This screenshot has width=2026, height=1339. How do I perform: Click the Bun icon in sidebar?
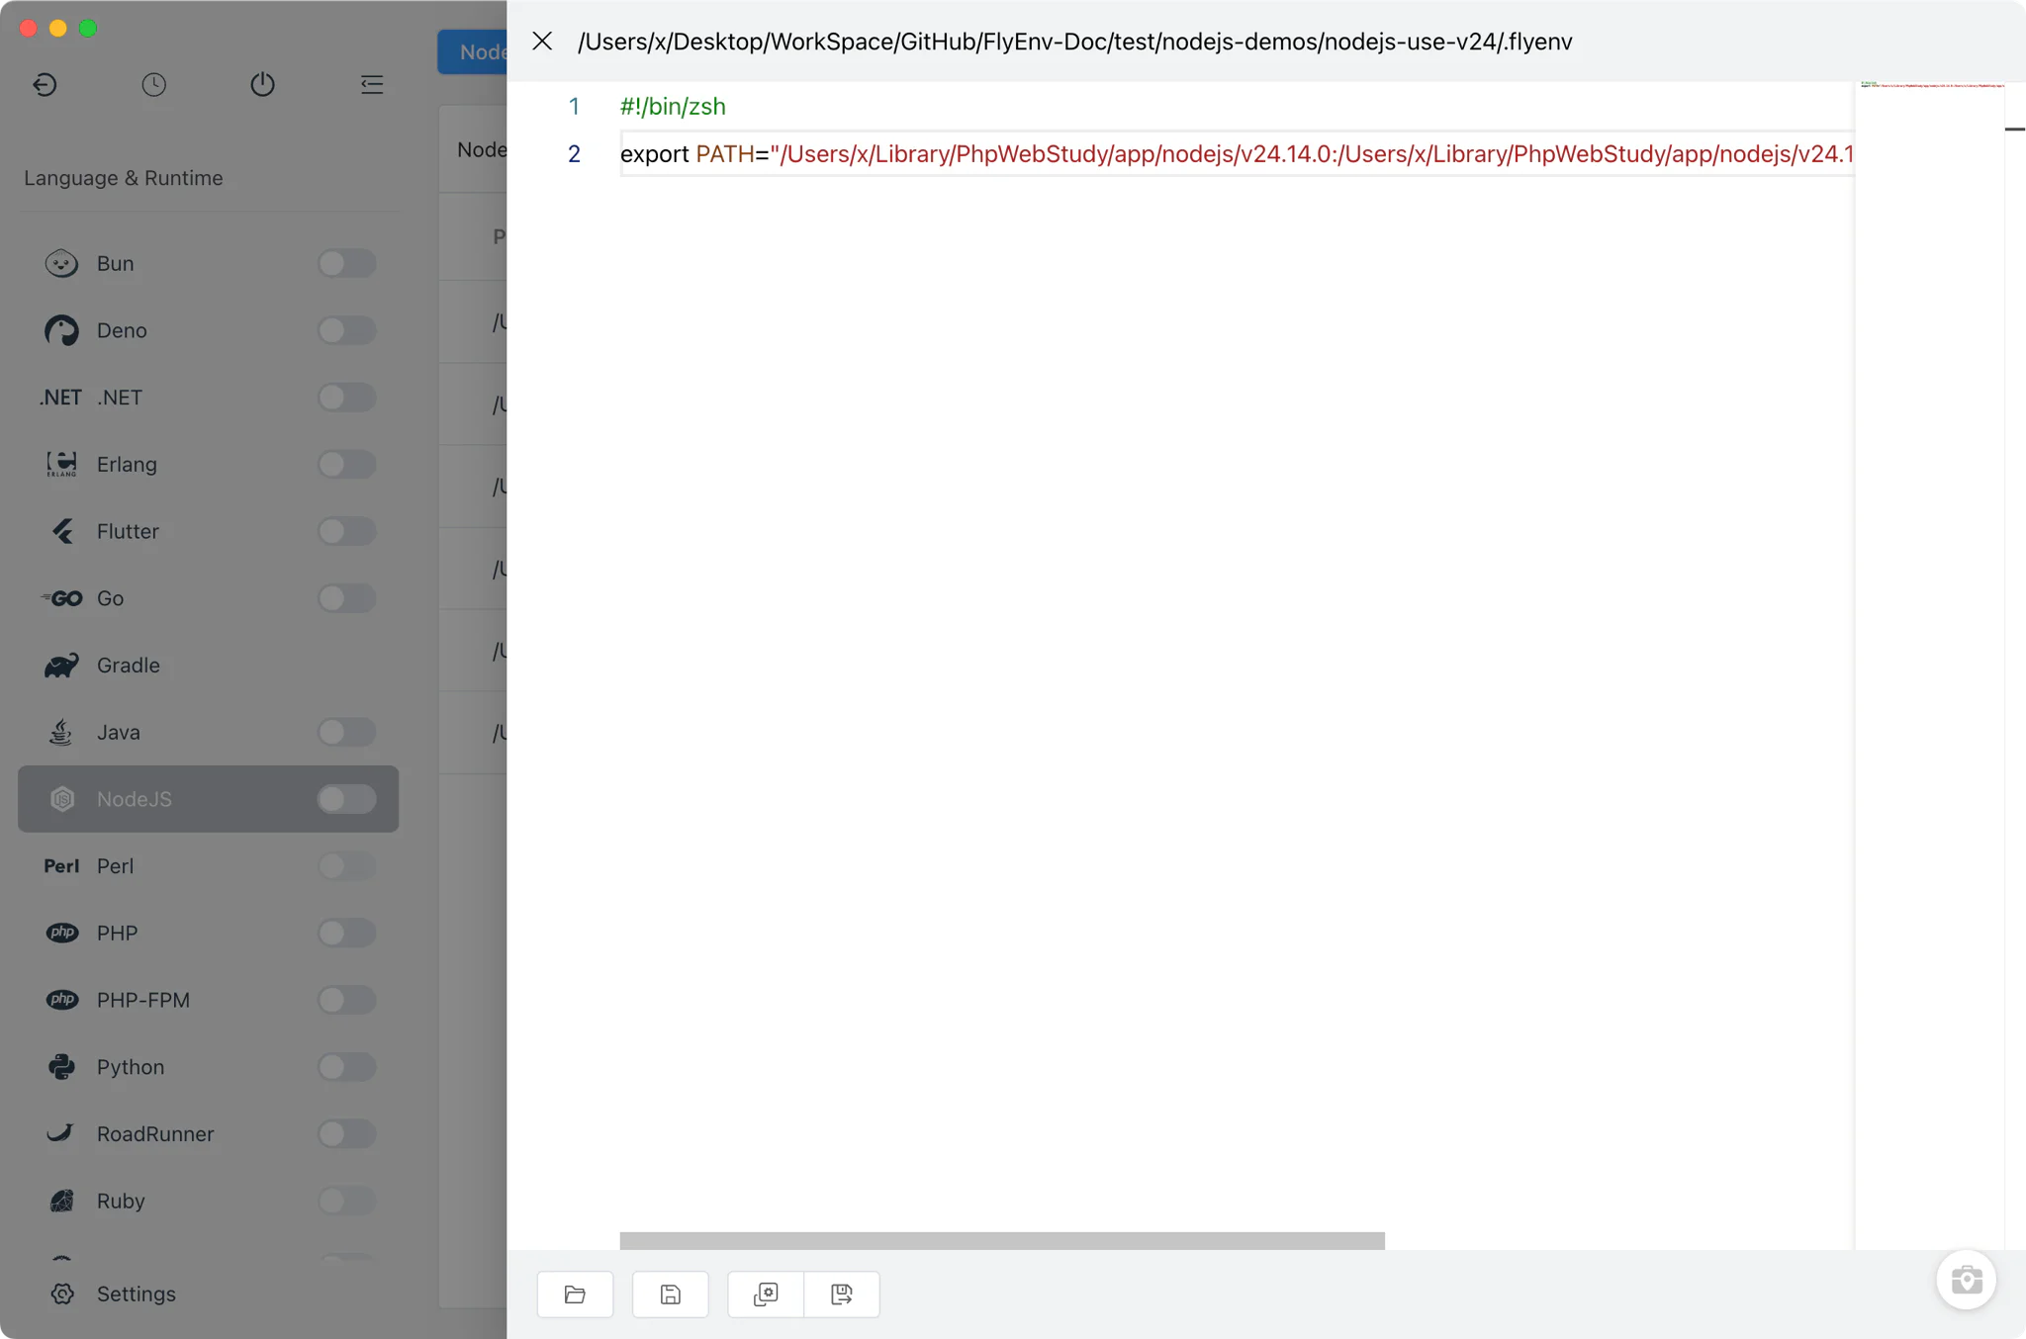(61, 264)
